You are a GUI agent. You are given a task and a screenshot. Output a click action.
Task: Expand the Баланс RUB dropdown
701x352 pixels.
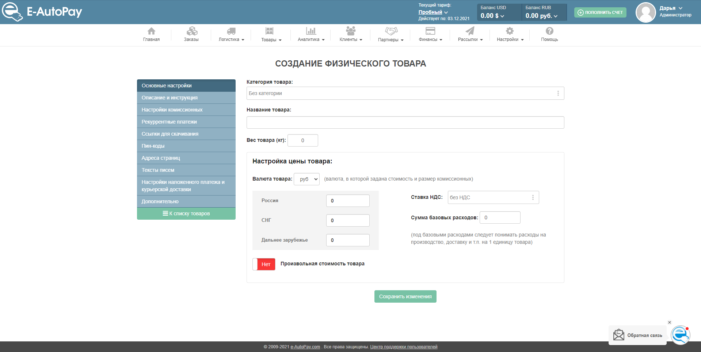pyautogui.click(x=541, y=16)
